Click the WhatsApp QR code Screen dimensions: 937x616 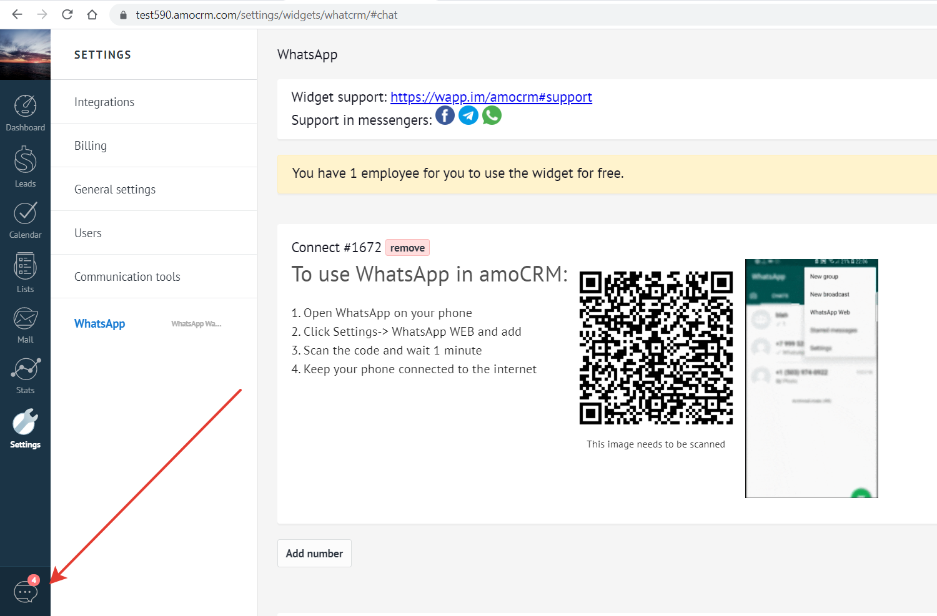[x=656, y=348]
